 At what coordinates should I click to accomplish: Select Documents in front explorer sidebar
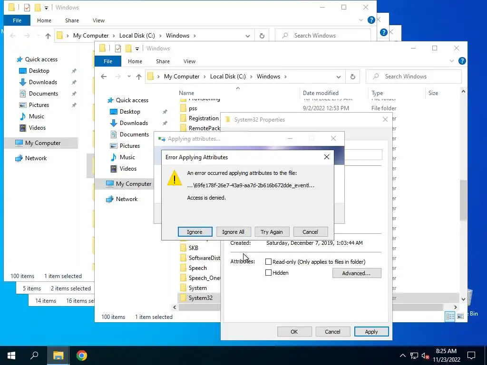129,134
